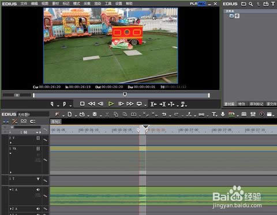Toggle audio mute on 1 A track
Viewport: 277px width, 215px height.
click(38, 190)
